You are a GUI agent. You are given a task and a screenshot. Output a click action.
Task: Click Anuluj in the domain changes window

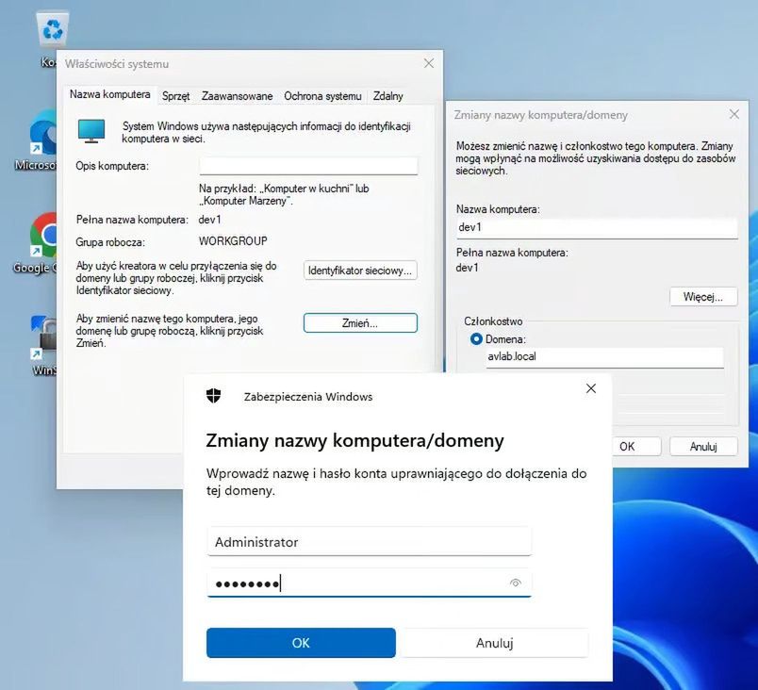pos(703,447)
